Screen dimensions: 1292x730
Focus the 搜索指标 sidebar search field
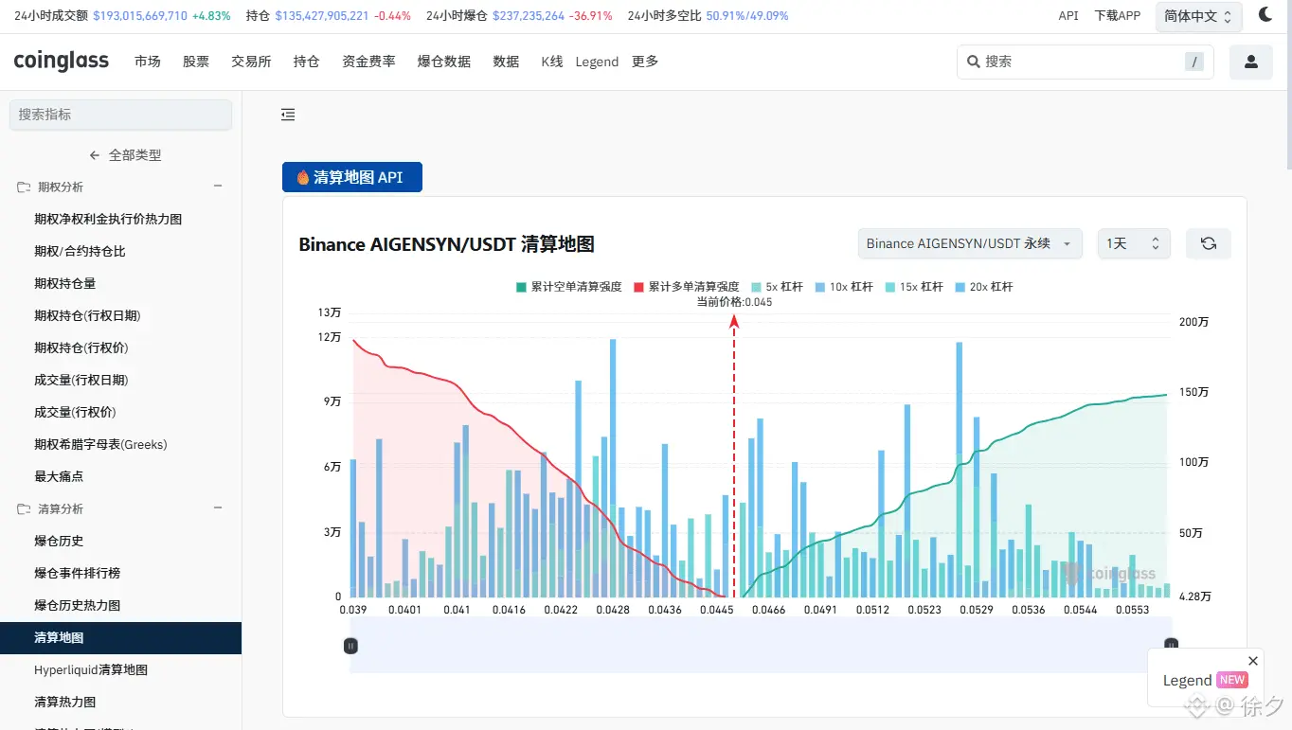[120, 115]
